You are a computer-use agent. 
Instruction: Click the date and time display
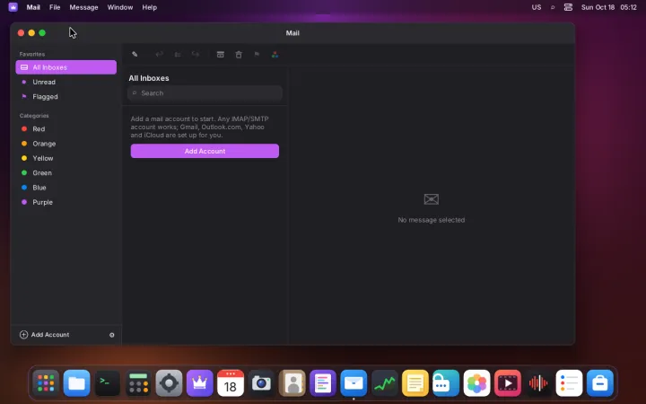[609, 7]
